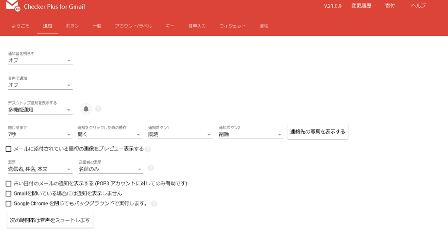Screen dimensions: 448x233
Task: Click help icon beside 送信者の表示 dropdown
Action: click(x=151, y=168)
